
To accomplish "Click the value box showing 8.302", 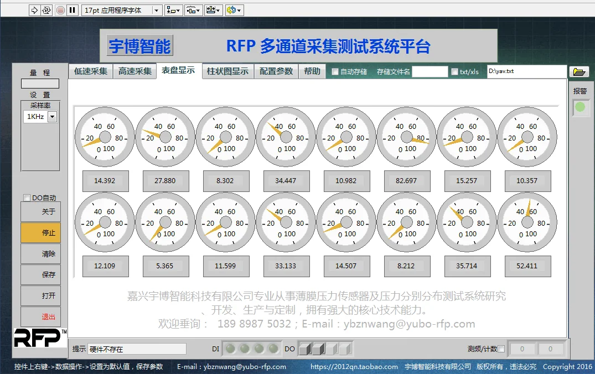I will point(226,181).
